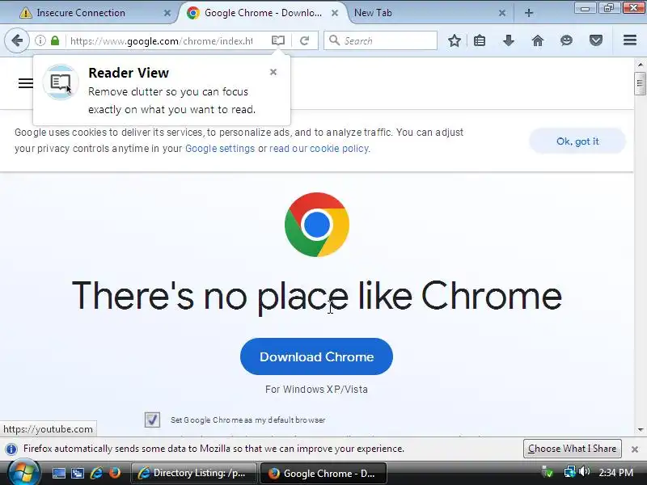Click the Chrome logo image

[x=317, y=225]
